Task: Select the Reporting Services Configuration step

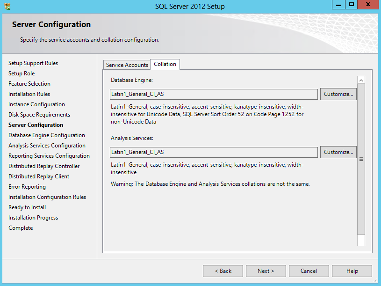Action: pos(49,156)
